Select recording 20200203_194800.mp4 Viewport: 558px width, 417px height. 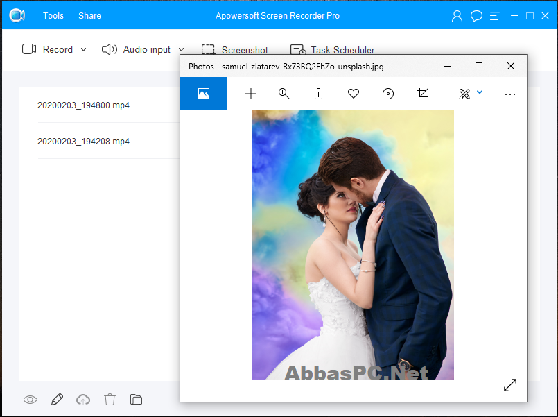[83, 105]
